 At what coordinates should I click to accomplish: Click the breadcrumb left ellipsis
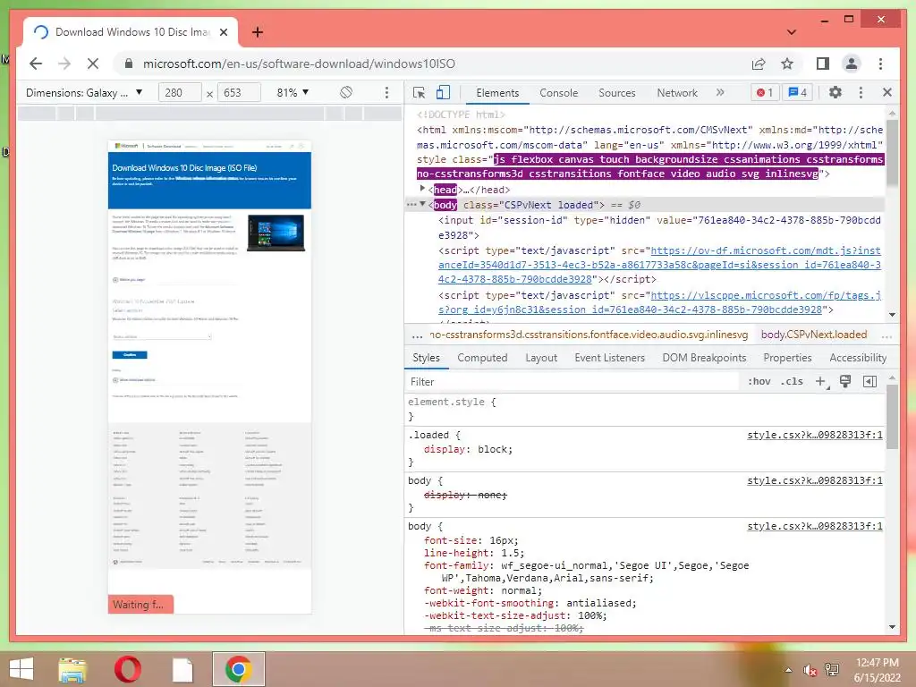417,335
